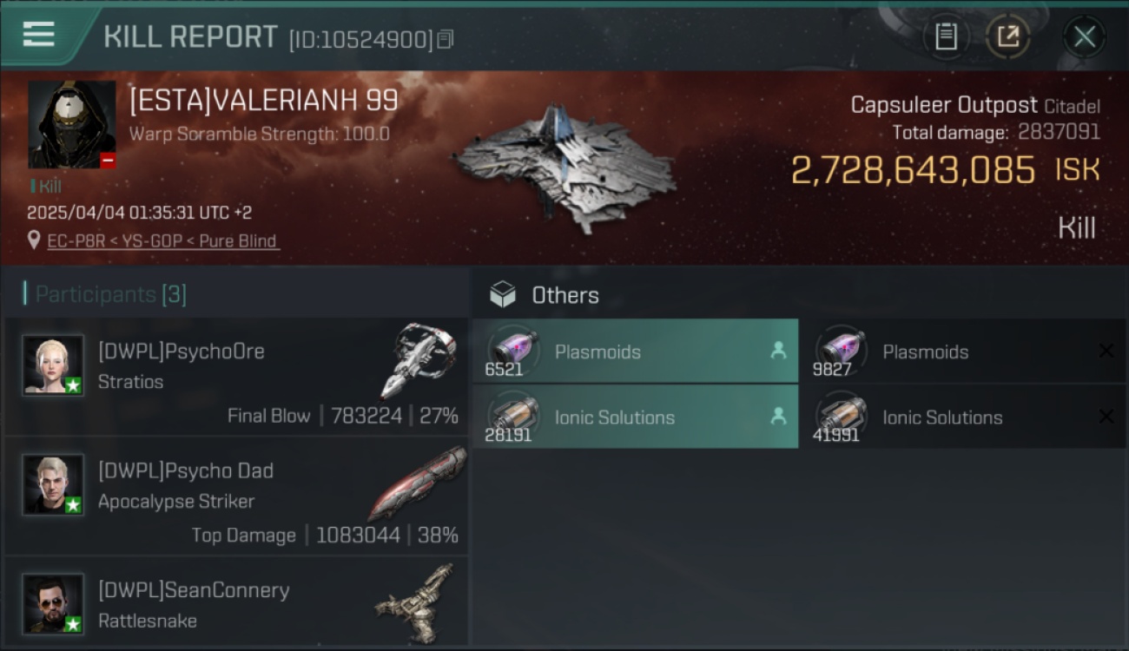Viewport: 1129px width, 651px height.
Task: Select the location pin icon
Action: tap(34, 240)
